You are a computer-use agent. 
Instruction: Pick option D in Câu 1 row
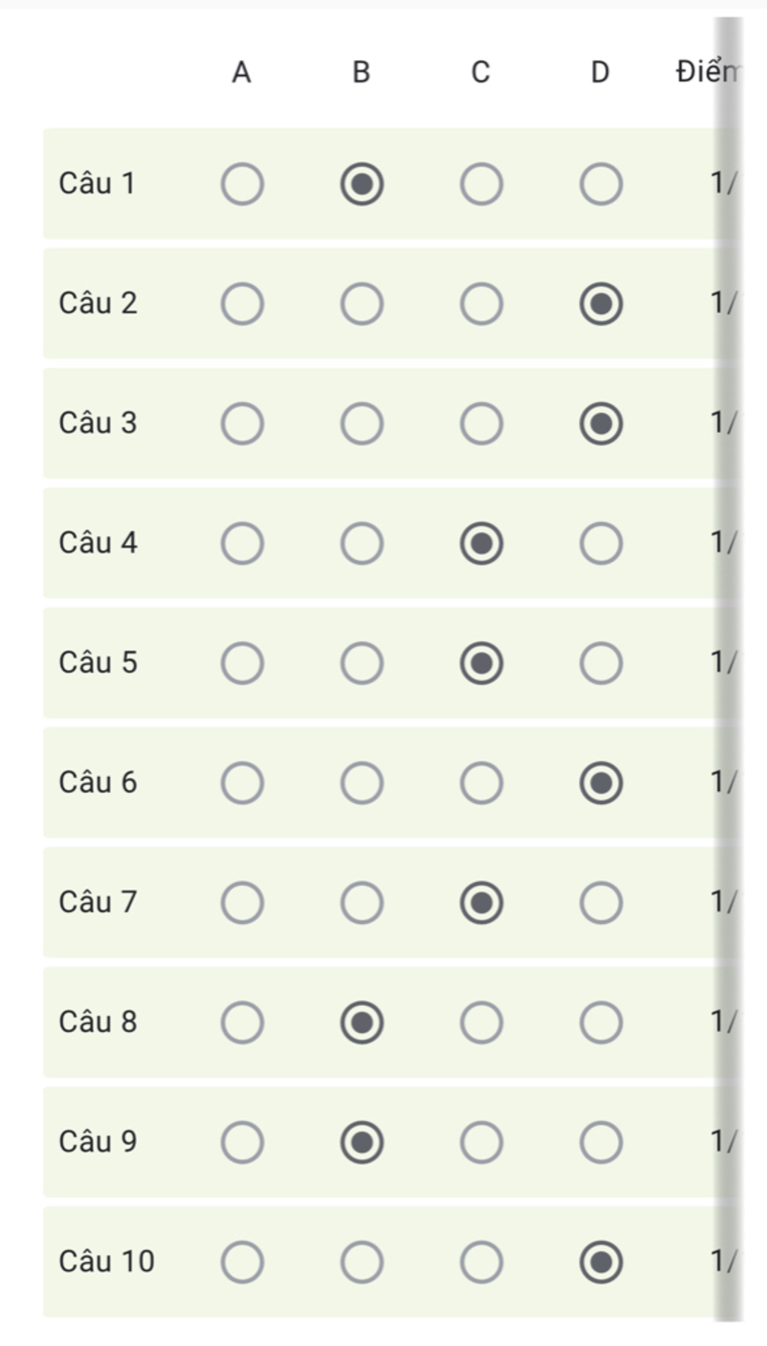coord(601,184)
